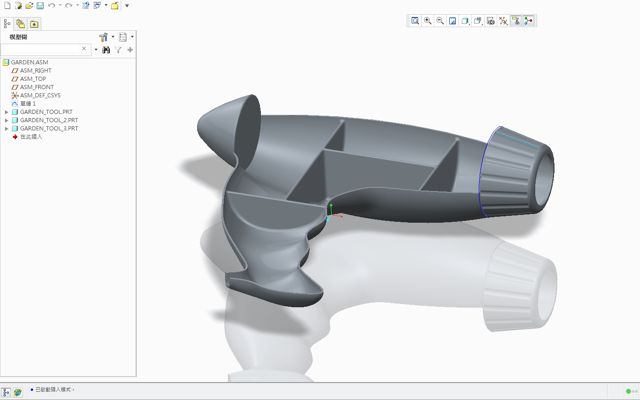Expand the GARDEN_TOOL.PRT tree node
Viewport: 640px width, 400px height.
(6, 112)
